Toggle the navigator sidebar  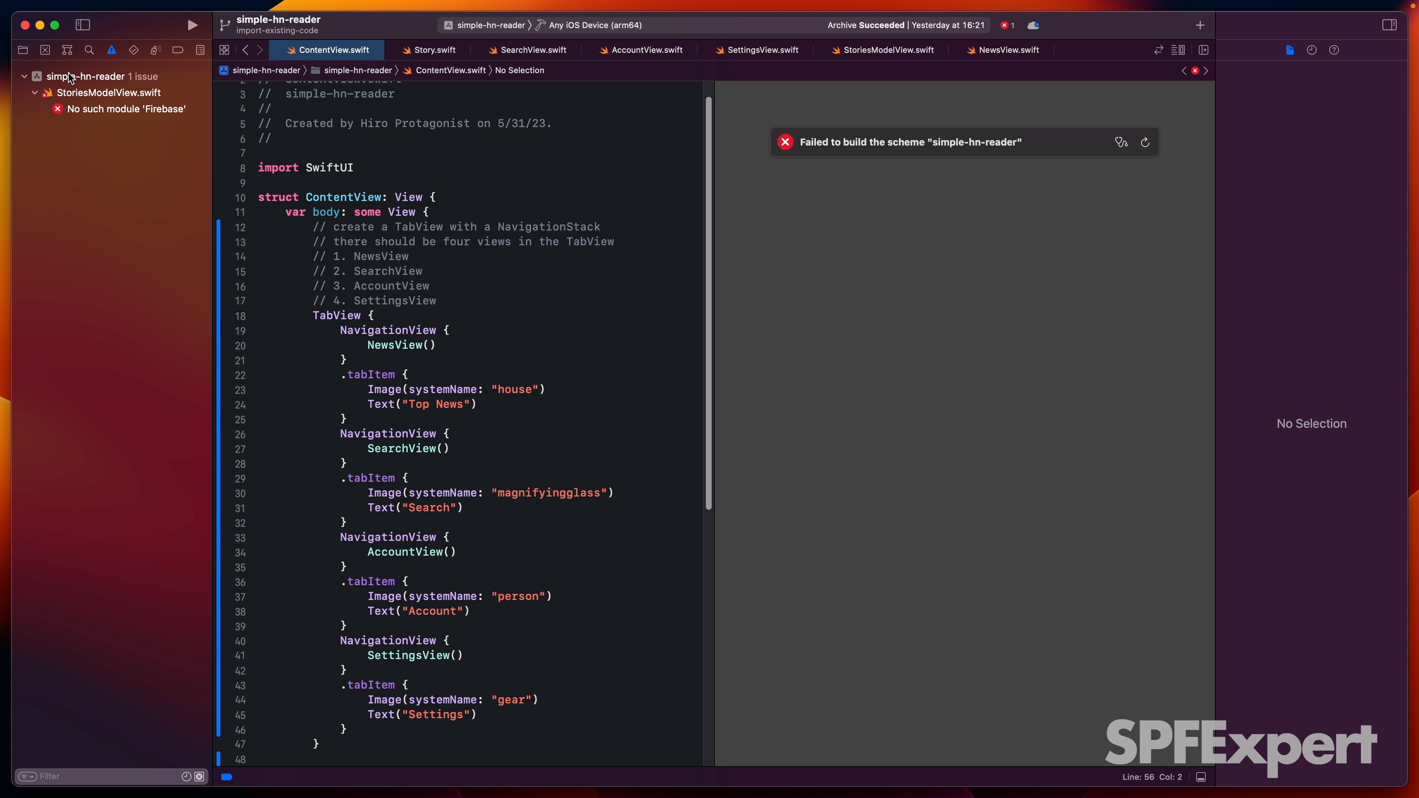pyautogui.click(x=83, y=25)
